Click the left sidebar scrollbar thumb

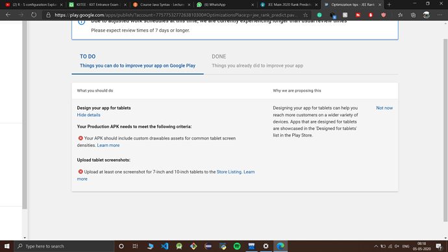pyautogui.click(x=25, y=114)
